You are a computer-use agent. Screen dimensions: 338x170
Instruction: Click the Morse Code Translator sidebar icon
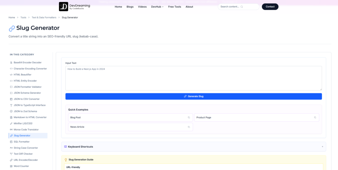coord(11,130)
